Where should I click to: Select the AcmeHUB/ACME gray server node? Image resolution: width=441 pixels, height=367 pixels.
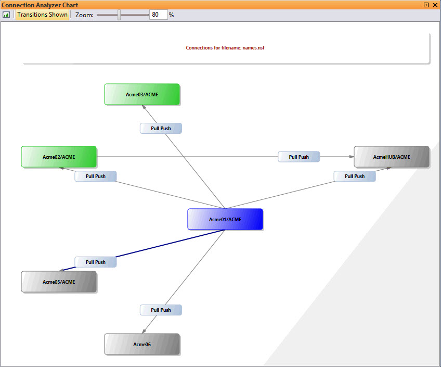click(392, 157)
